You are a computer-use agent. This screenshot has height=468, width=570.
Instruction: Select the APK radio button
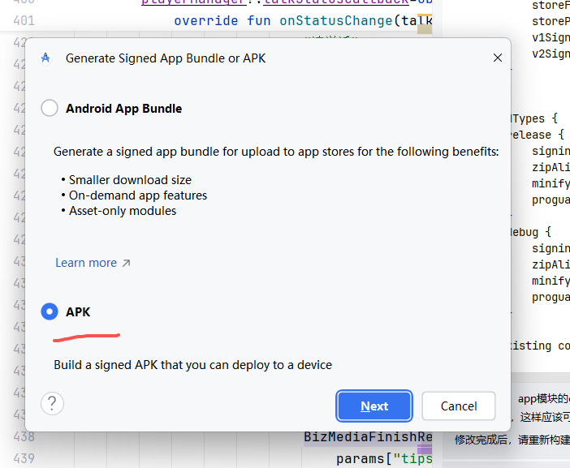click(50, 311)
